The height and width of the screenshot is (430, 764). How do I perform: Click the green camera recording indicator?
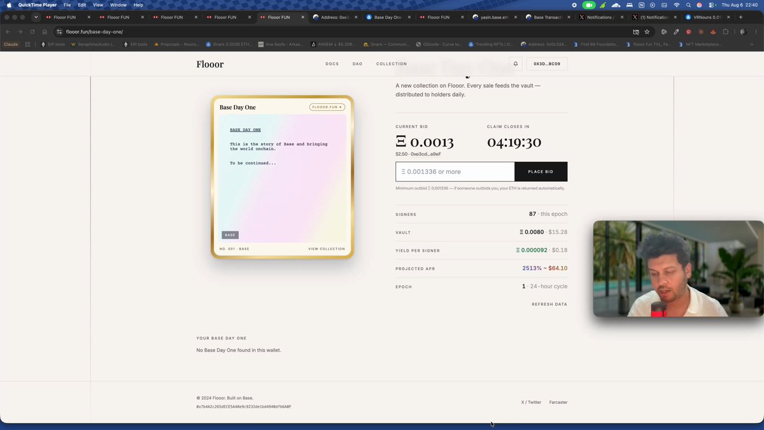(x=589, y=4)
